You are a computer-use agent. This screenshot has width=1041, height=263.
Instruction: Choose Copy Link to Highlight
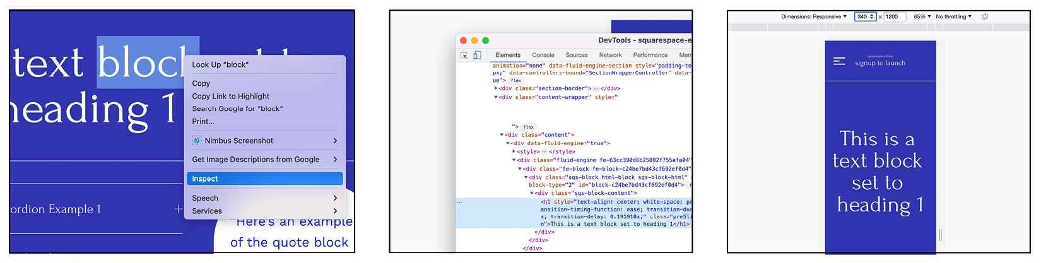265,96
